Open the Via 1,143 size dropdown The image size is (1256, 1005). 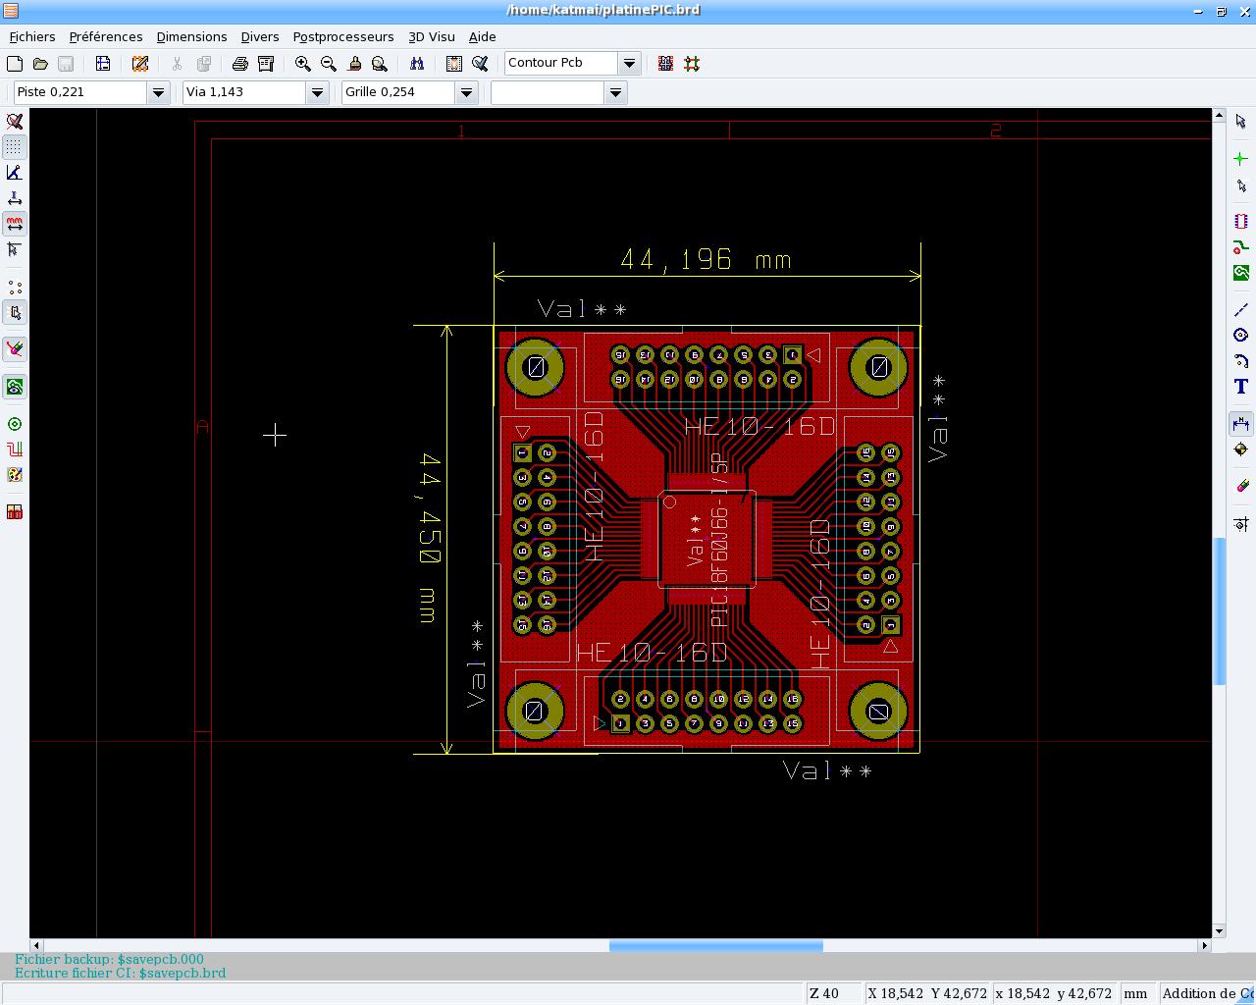pos(317,92)
